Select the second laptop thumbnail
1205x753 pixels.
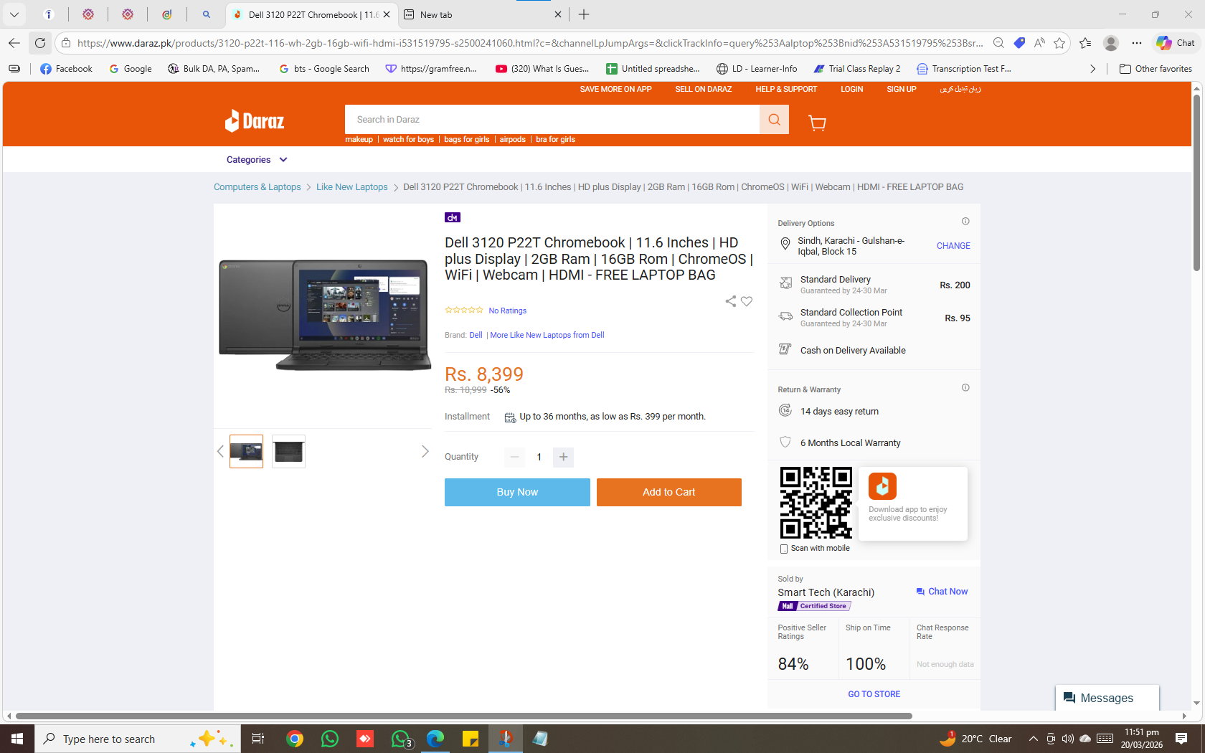tap(288, 451)
